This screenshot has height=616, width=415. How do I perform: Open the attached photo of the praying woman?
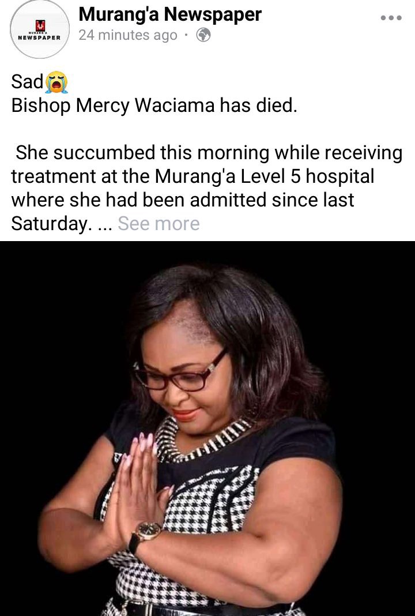207,428
